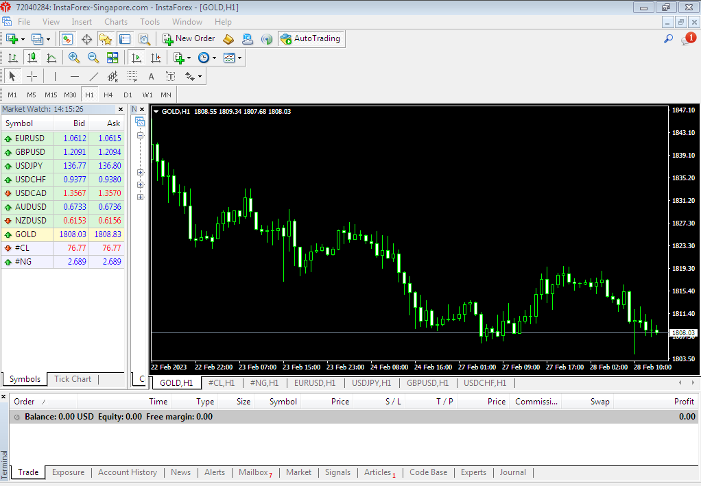Open the Insert menu
The width and height of the screenshot is (701, 486).
coord(82,22)
